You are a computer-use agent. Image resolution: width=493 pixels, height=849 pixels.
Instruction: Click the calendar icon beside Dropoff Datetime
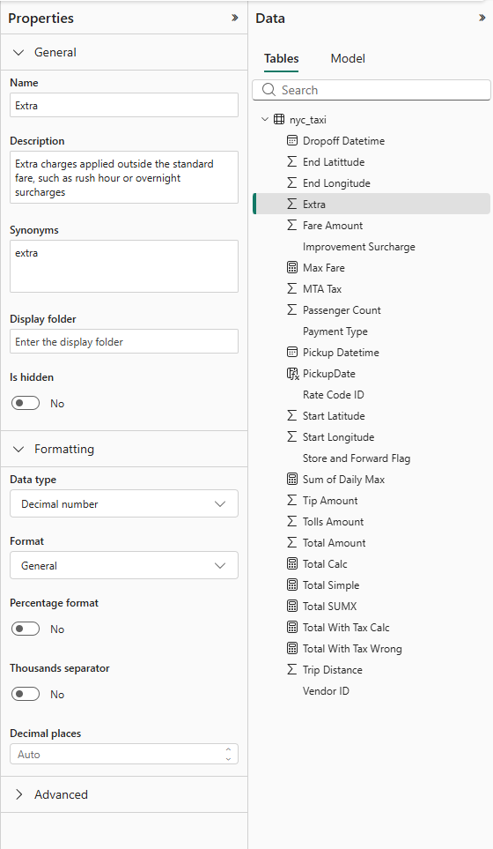[292, 141]
